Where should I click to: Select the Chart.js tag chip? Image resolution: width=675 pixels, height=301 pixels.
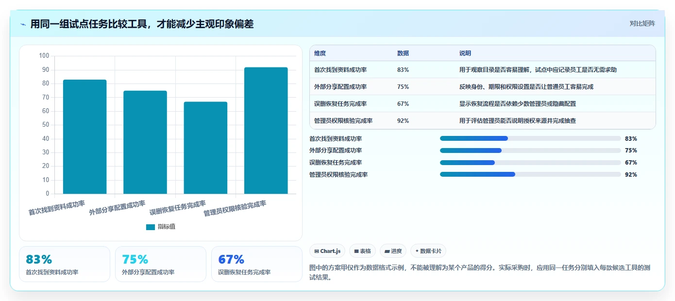[327, 251]
